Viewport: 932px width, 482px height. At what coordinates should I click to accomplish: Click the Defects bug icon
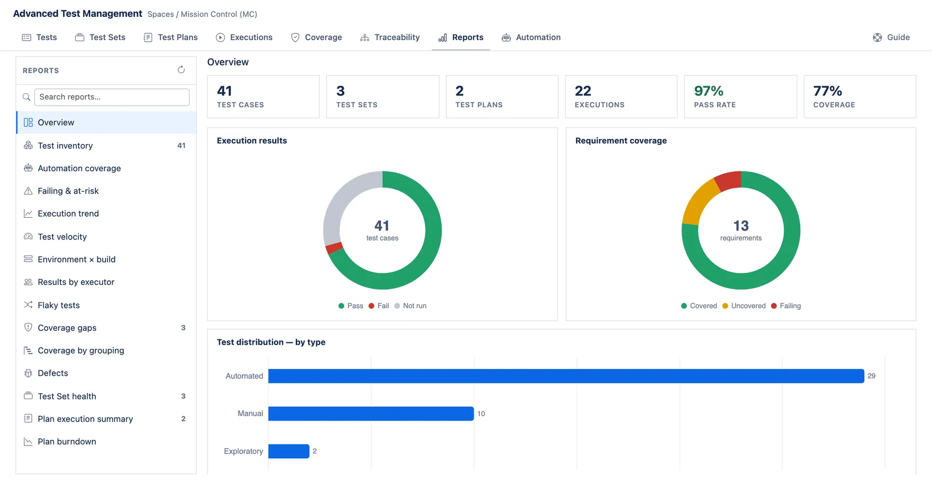pos(28,373)
